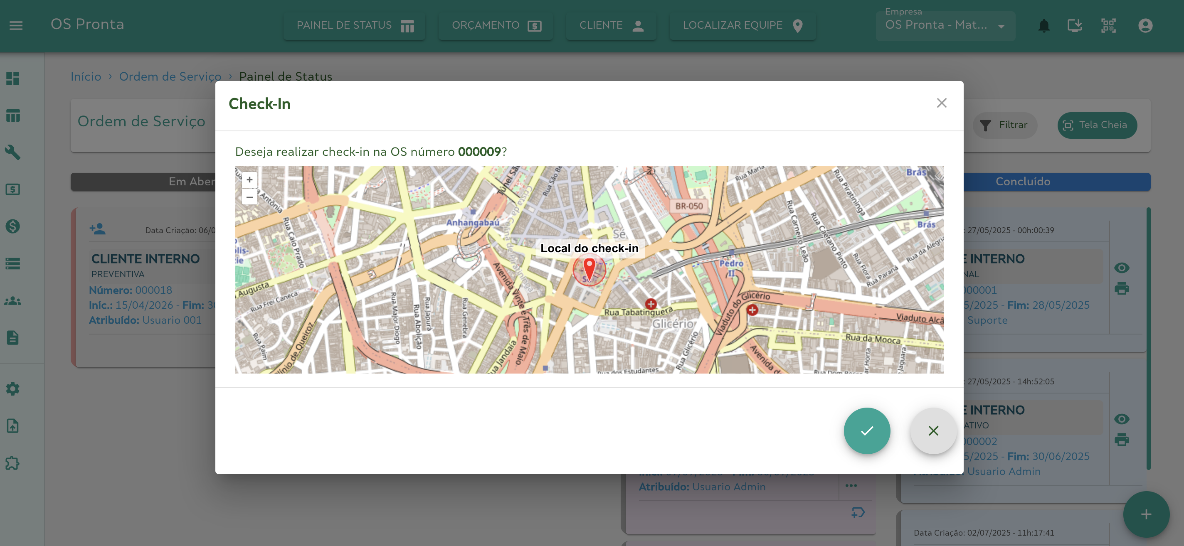Viewport: 1184px width, 546px height.
Task: Click the Orçamento header button
Action: tap(496, 25)
